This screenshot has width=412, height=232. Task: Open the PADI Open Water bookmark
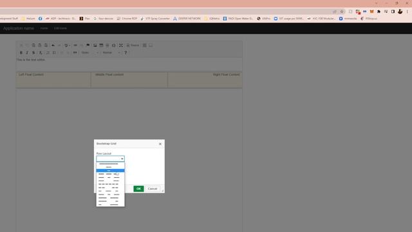pos(238,19)
